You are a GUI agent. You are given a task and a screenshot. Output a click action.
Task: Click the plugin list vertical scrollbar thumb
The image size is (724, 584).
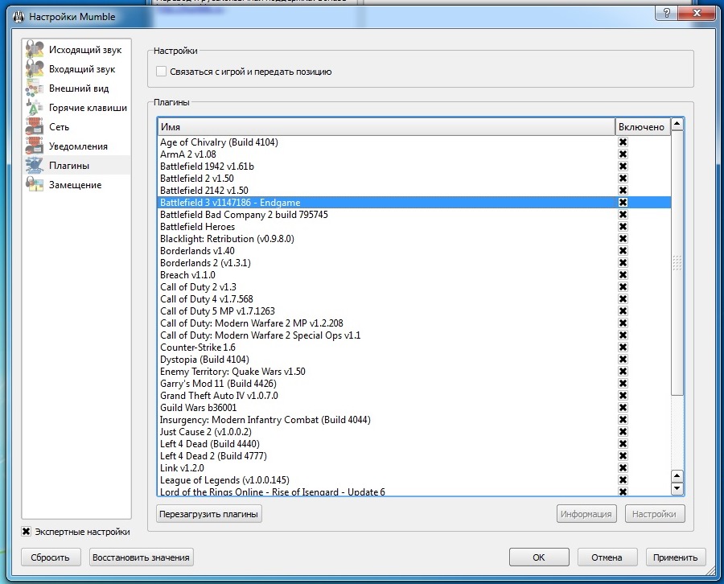677,263
